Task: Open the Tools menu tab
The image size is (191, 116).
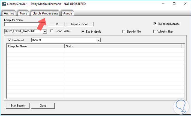Action: click(x=23, y=13)
